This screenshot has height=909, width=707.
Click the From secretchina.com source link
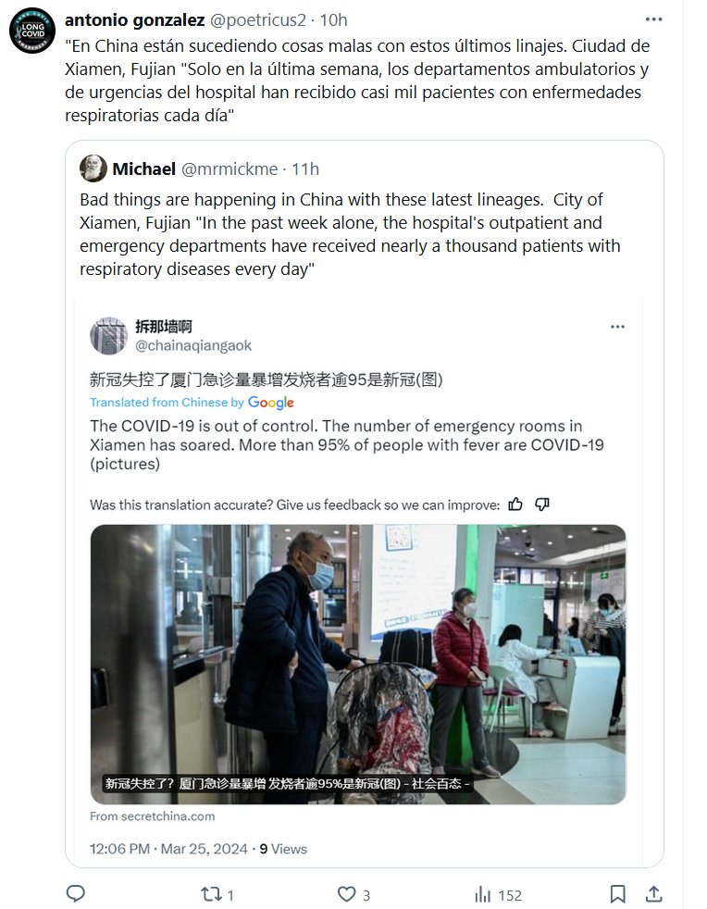point(153,816)
